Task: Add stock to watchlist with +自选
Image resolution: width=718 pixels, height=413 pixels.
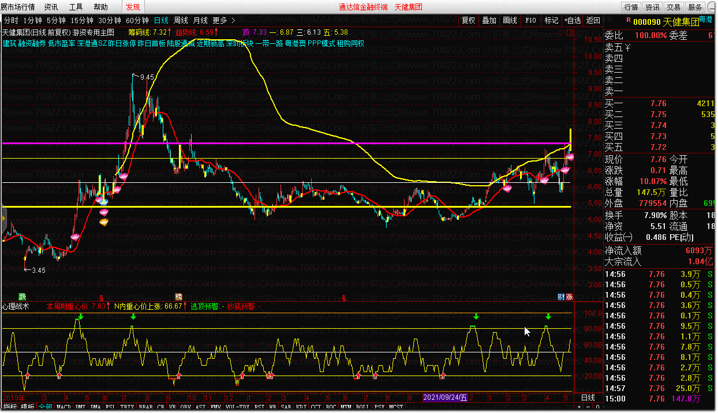Action: tap(573, 20)
